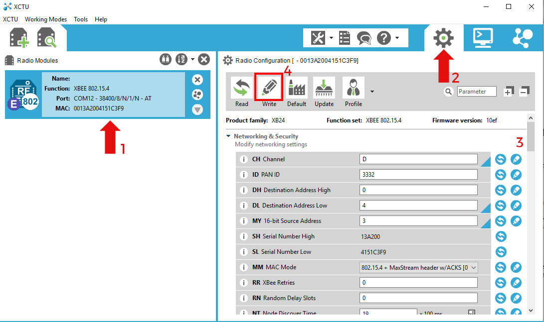544x322 pixels.
Task: Switch to Configuration working mode gear
Action: coord(443,38)
